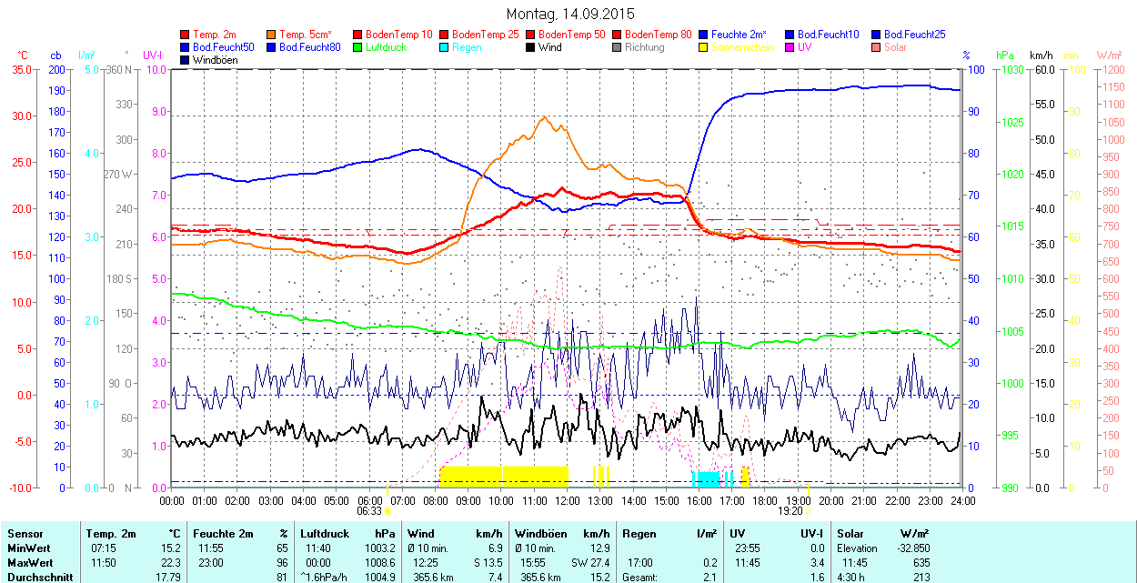Click the Windböen legend label

pyautogui.click(x=216, y=60)
